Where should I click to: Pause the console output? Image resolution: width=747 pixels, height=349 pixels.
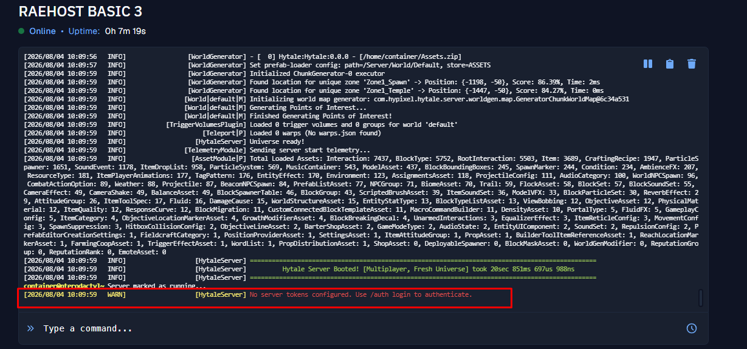click(x=648, y=64)
